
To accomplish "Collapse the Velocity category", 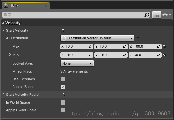I will click(x=3, y=23).
